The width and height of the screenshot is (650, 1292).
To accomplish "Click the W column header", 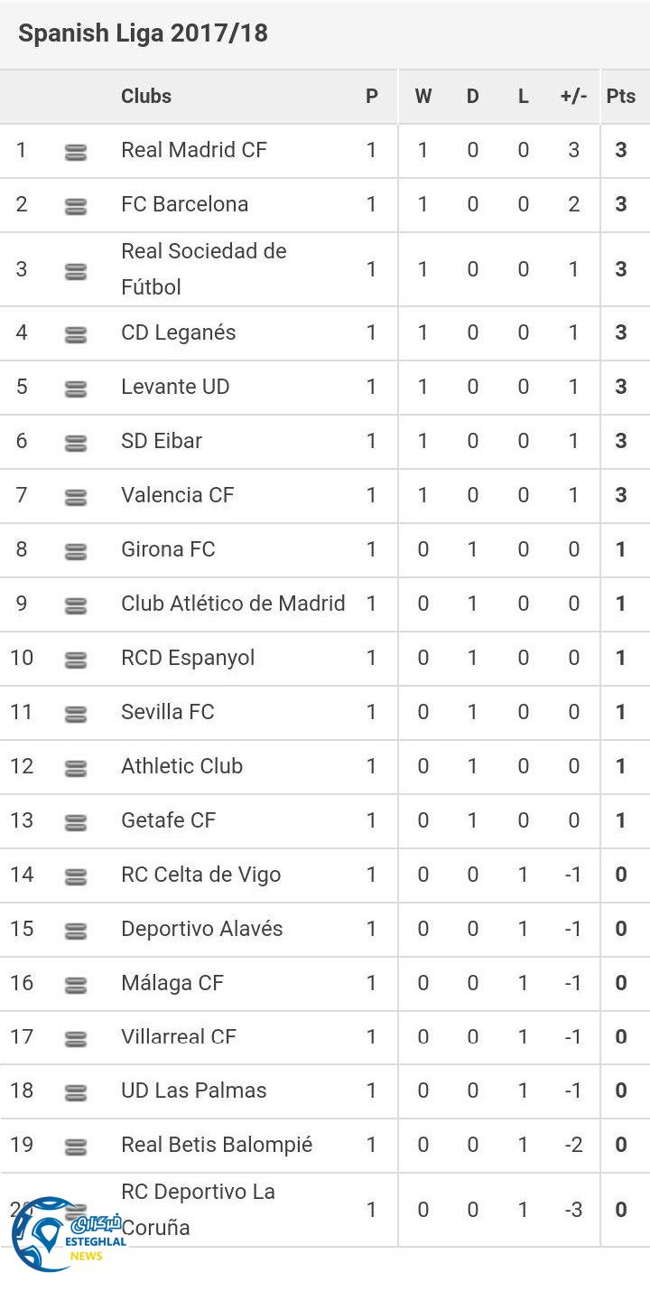I will [x=422, y=96].
